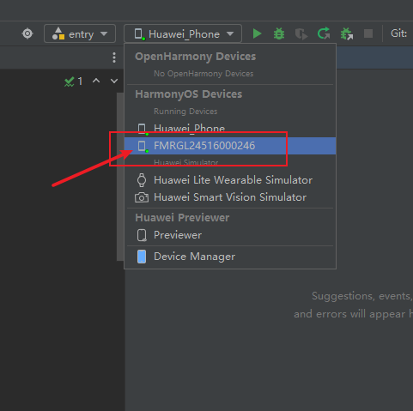
Task: Start debugging with the bug icon
Action: [279, 33]
